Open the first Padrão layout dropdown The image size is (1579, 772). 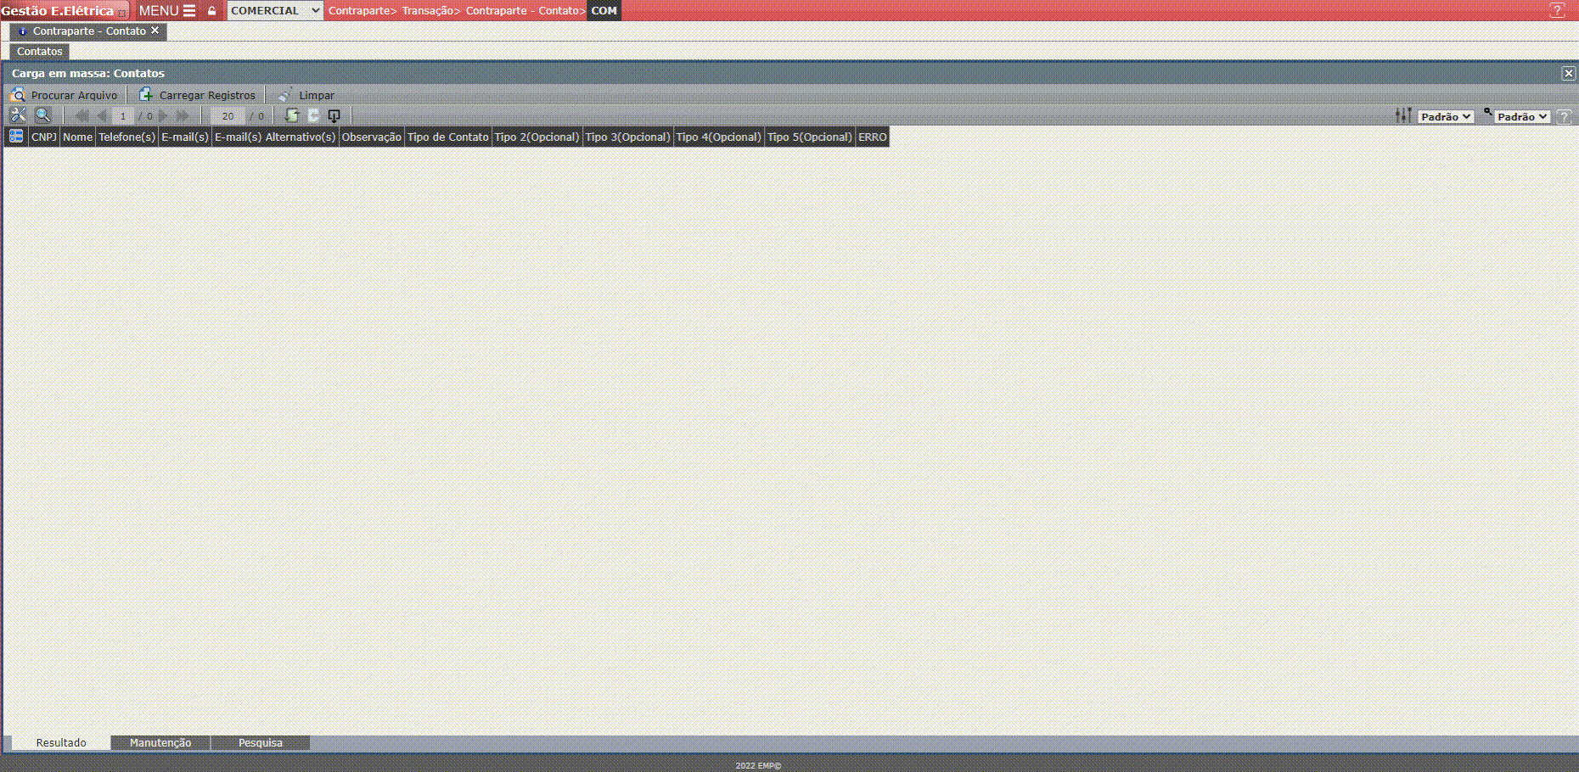tap(1446, 117)
